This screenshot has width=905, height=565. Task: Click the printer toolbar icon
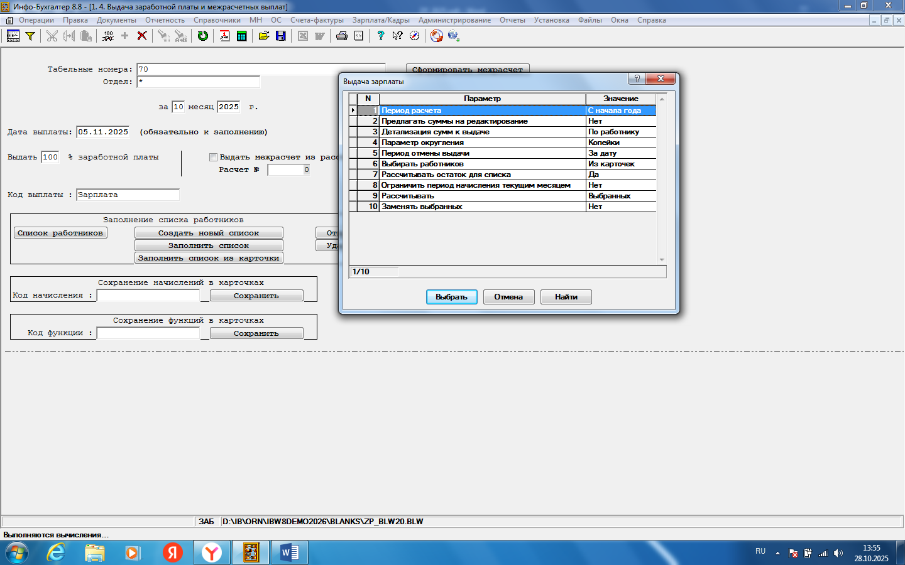[x=342, y=36]
